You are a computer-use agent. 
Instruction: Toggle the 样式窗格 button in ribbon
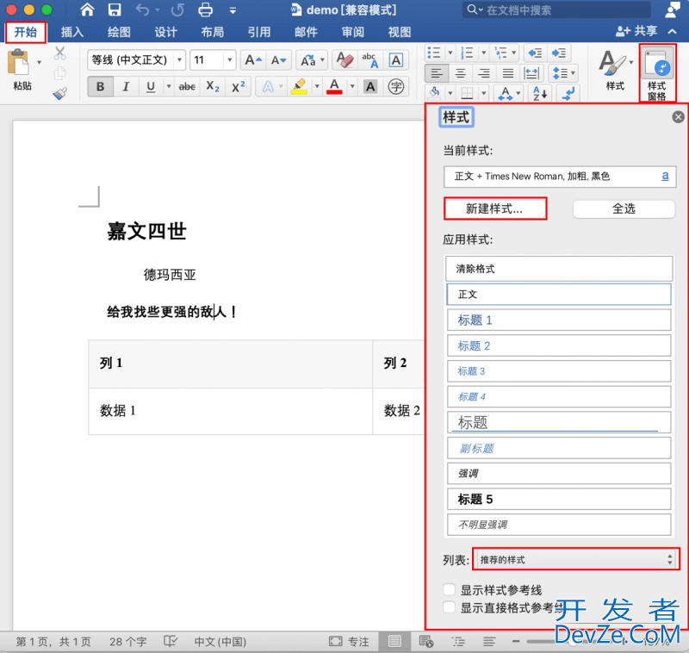click(x=656, y=73)
